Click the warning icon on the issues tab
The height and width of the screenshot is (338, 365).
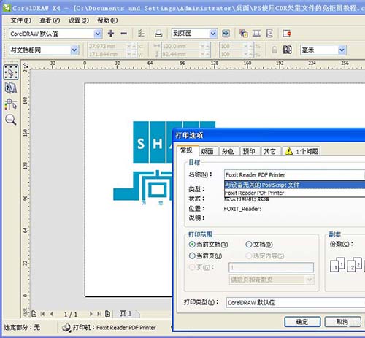click(288, 151)
